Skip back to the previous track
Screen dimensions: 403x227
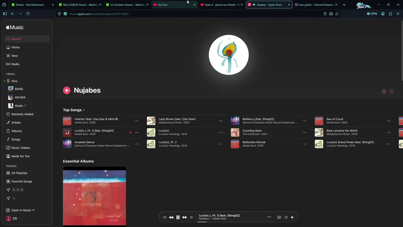(x=171, y=217)
